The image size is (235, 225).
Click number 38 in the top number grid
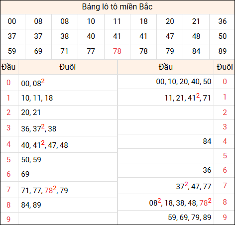(x=65, y=36)
